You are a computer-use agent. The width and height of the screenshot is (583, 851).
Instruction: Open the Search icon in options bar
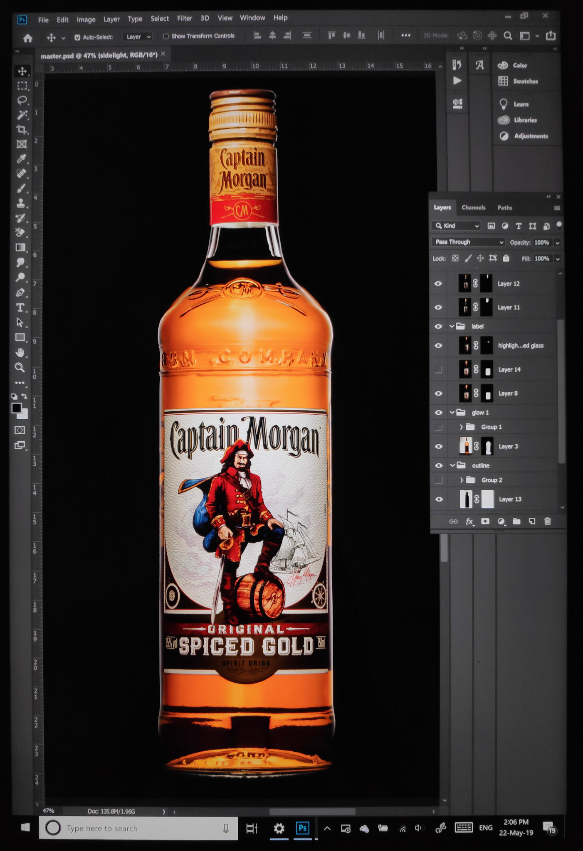point(508,36)
